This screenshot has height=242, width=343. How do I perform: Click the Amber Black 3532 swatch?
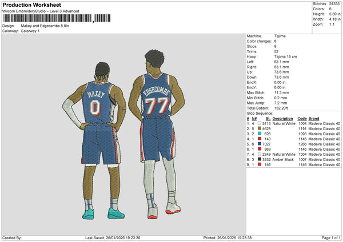(x=259, y=159)
